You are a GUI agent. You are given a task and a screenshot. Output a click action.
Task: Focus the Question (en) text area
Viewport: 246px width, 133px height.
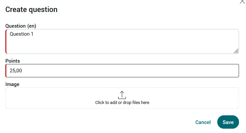tap(122, 42)
